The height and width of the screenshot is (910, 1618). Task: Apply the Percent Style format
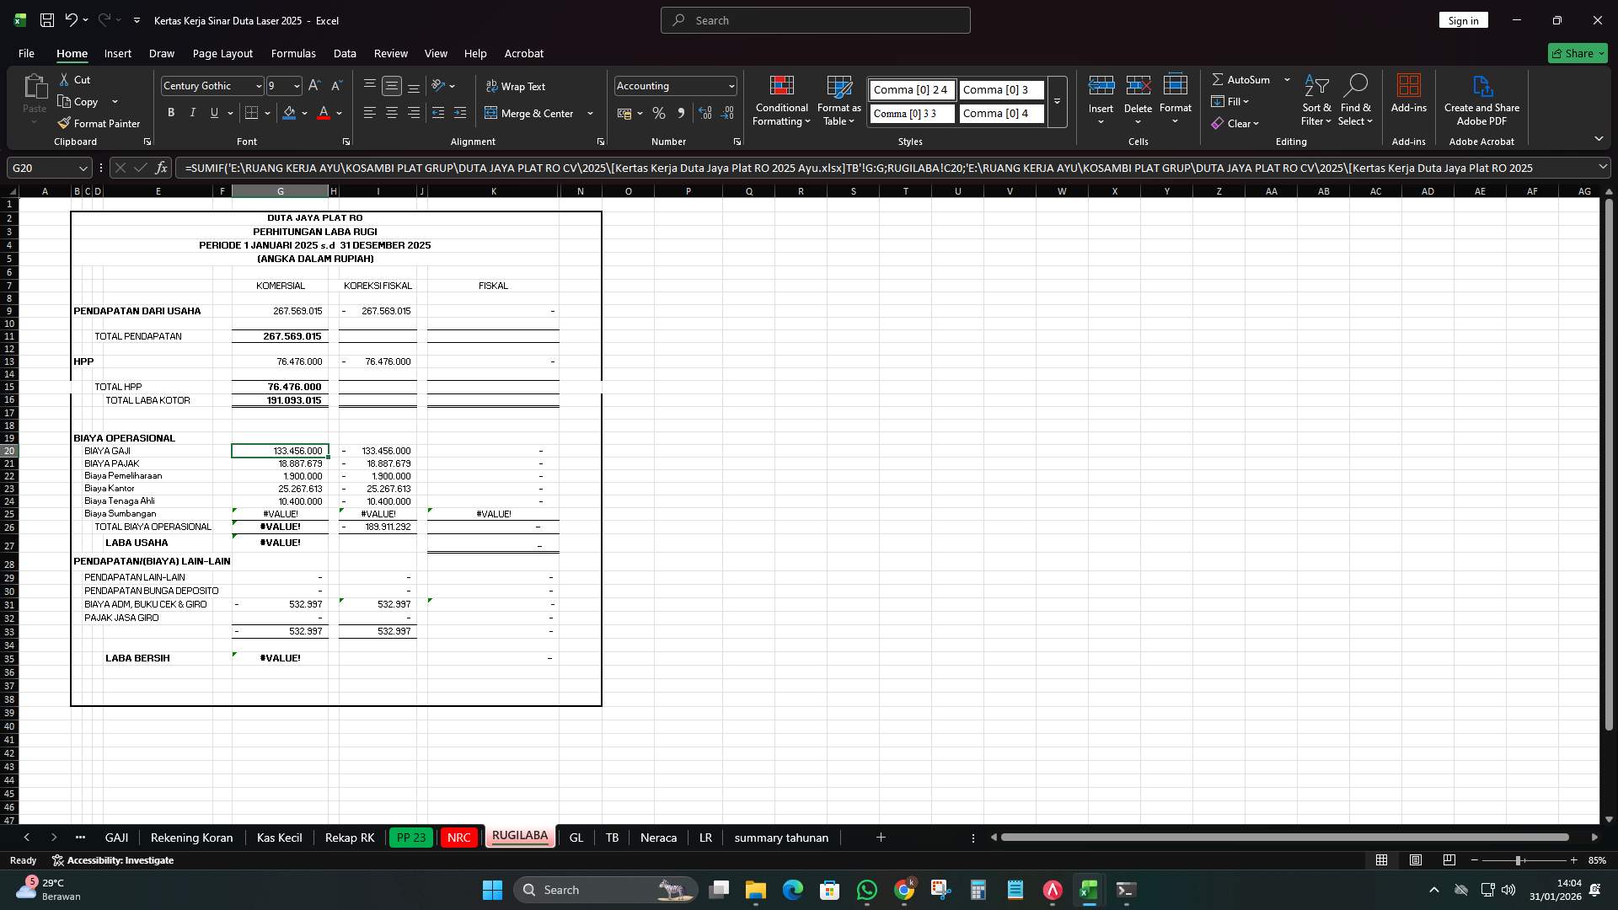658,112
